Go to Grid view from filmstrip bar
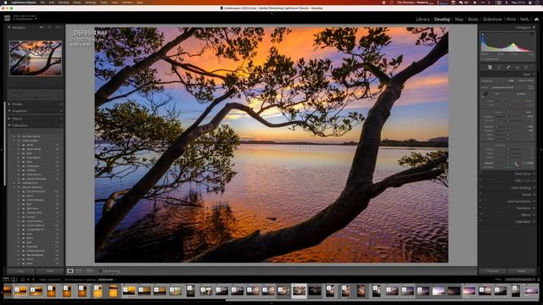This screenshot has height=305, width=543. [23, 280]
